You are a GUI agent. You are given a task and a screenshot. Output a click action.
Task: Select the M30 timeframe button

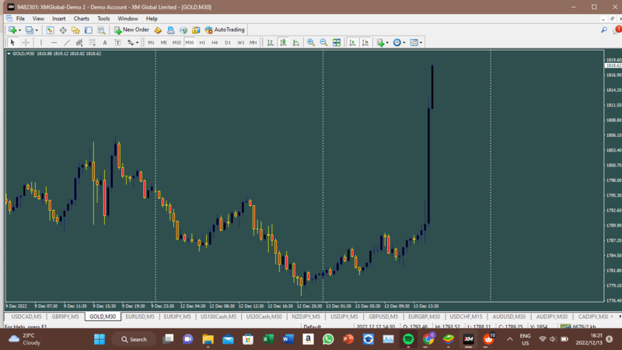(190, 43)
